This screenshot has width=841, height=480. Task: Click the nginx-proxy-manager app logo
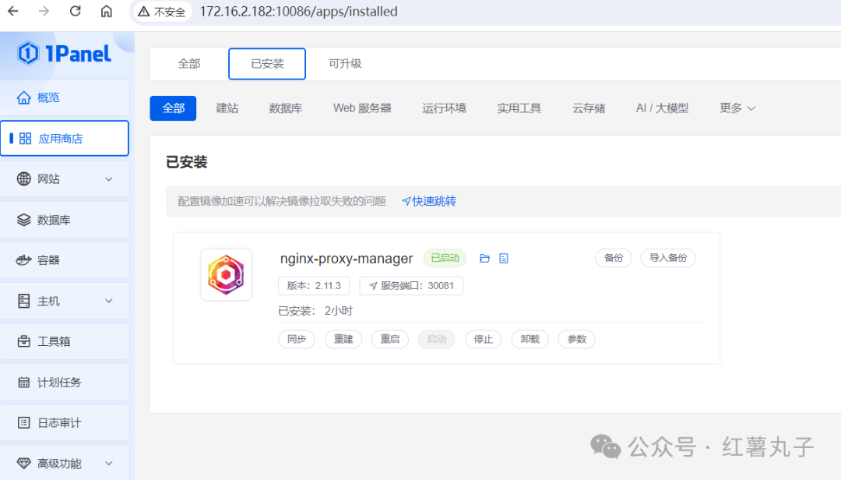pos(226,274)
